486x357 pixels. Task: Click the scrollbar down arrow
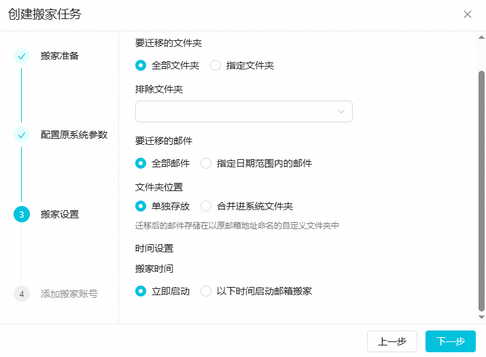(482, 318)
